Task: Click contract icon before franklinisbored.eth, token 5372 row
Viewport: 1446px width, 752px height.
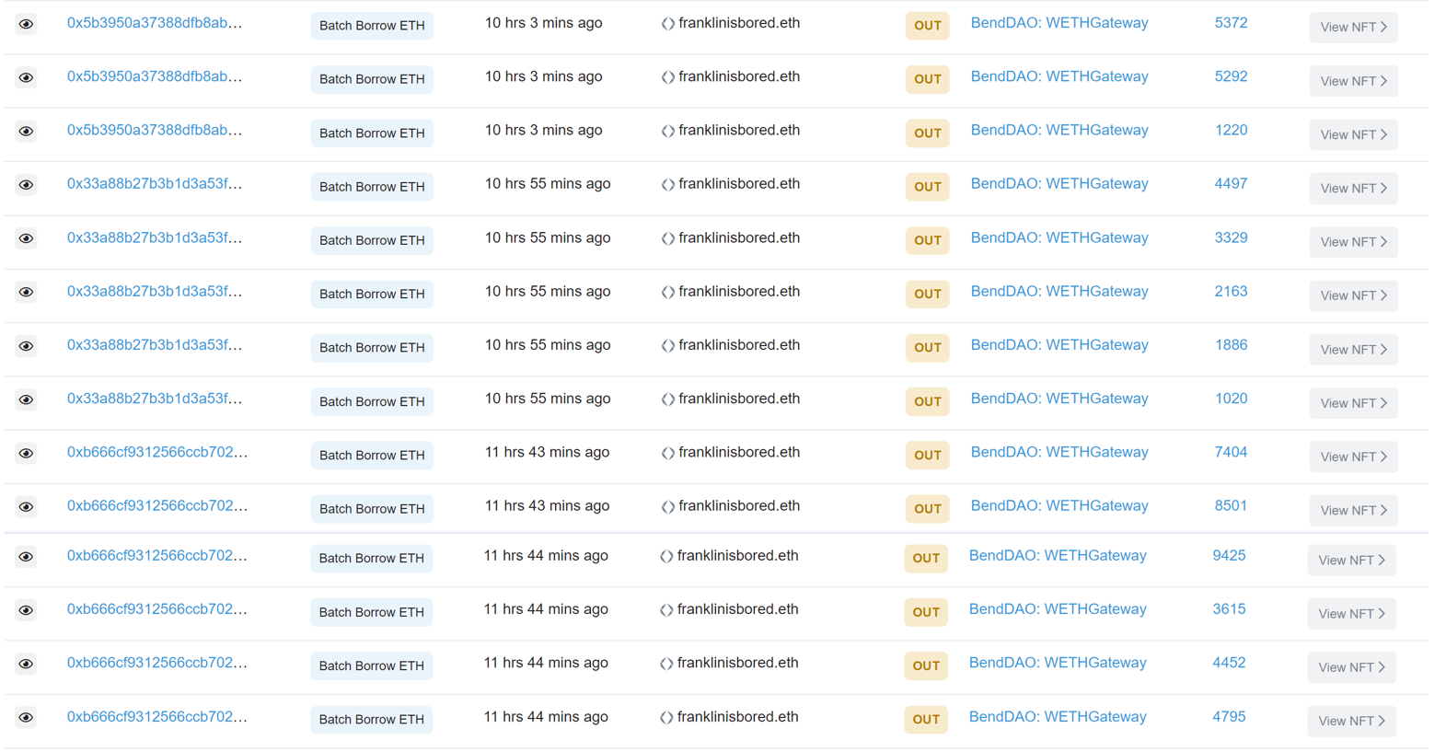Action: click(x=668, y=24)
